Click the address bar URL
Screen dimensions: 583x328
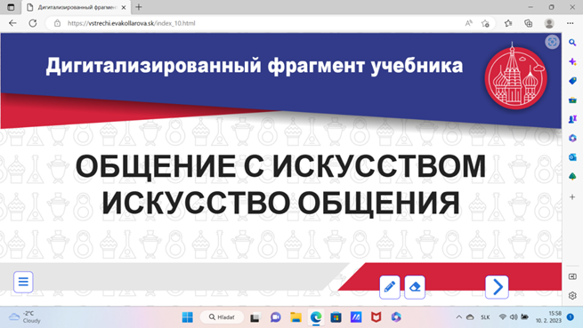click(x=131, y=23)
